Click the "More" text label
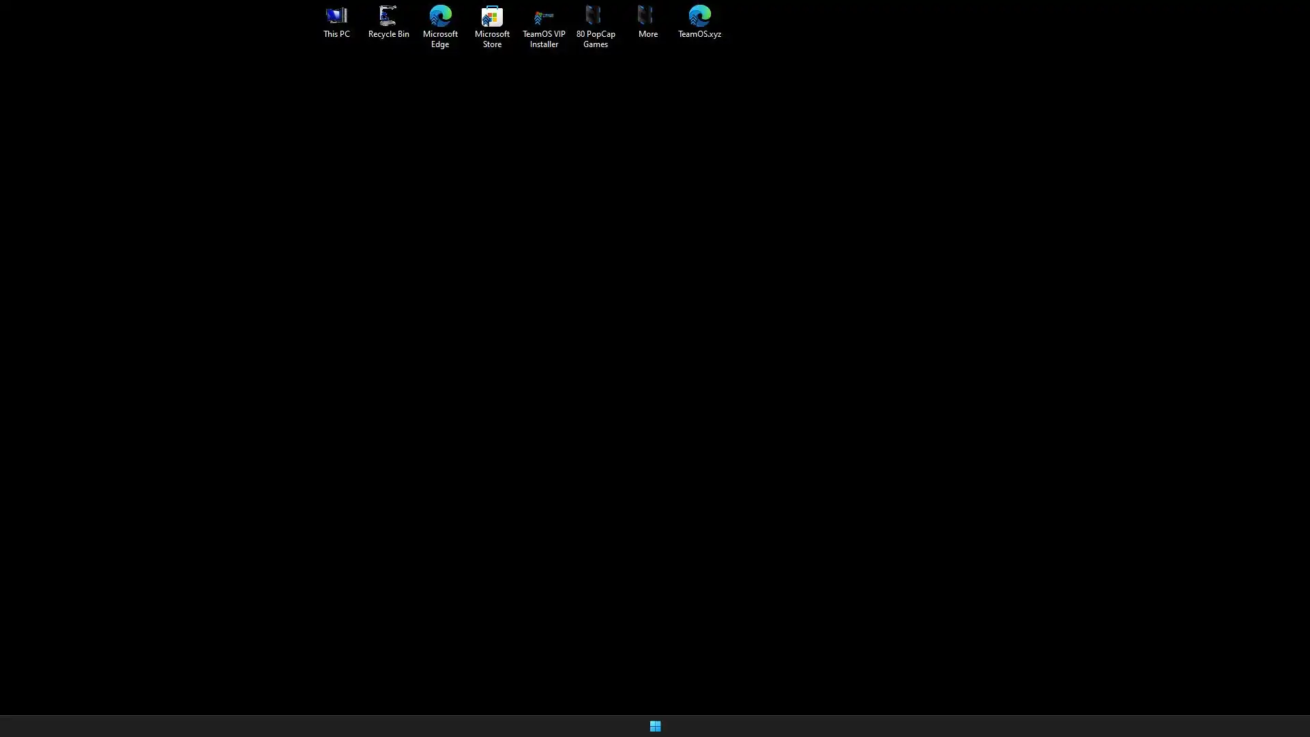The height and width of the screenshot is (737, 1310). pyautogui.click(x=647, y=34)
